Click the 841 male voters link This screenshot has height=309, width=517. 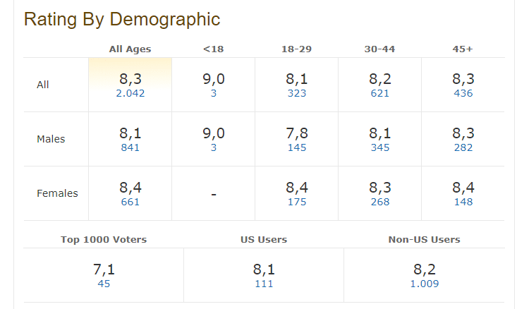click(x=130, y=147)
